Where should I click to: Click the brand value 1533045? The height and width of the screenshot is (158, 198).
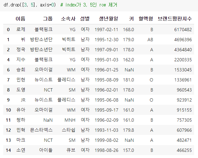click(x=183, y=70)
